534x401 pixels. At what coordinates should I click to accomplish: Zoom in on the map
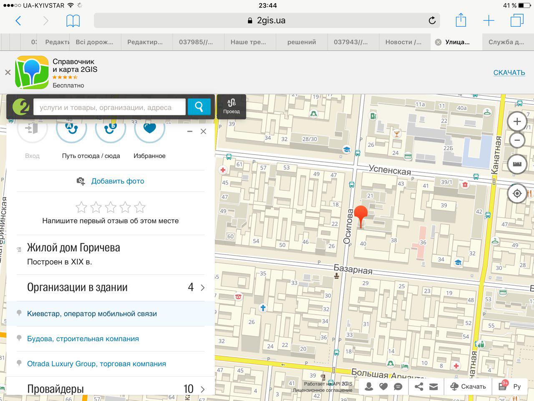pos(517,122)
